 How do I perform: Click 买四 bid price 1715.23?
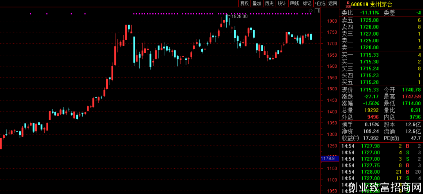(369, 75)
